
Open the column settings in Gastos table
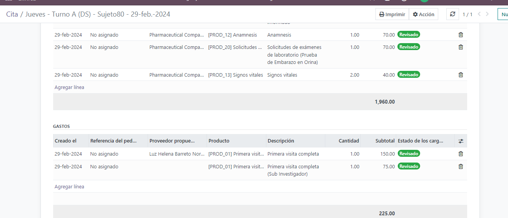461,141
